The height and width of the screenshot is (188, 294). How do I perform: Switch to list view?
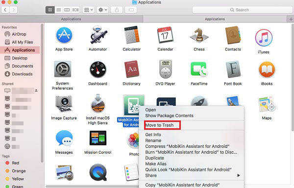pos(59,10)
